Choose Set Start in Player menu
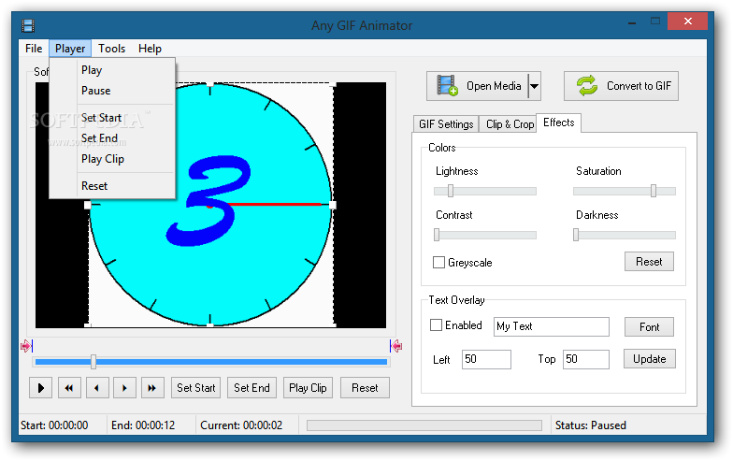Viewport: 733px width, 461px height. coord(112,118)
